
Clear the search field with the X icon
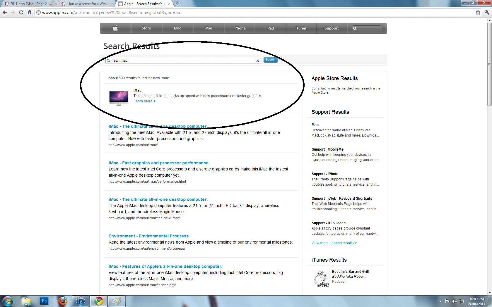(x=258, y=61)
